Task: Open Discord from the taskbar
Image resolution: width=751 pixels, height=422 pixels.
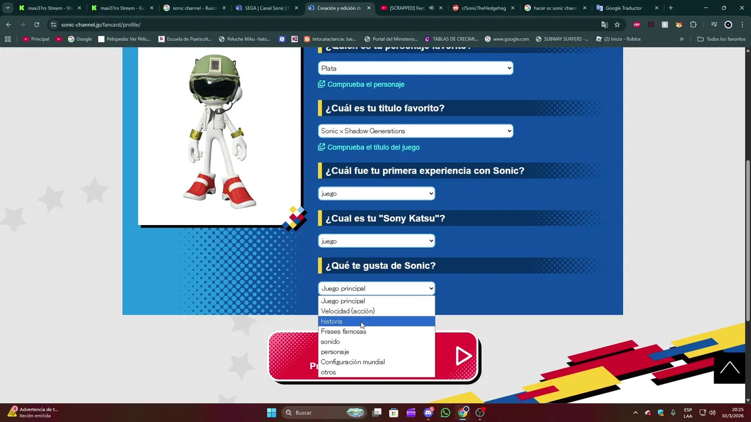Action: (x=428, y=413)
